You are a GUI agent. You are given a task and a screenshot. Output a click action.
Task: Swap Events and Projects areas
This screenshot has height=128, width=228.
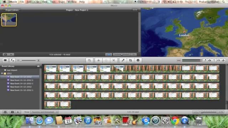pos(12,60)
